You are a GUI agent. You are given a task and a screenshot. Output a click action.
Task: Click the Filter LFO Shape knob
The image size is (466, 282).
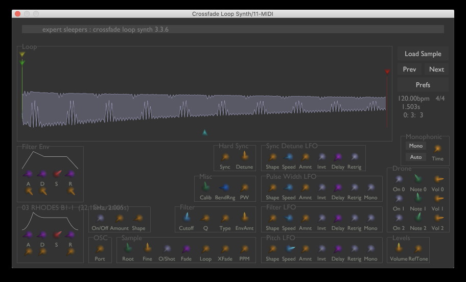[x=272, y=219]
